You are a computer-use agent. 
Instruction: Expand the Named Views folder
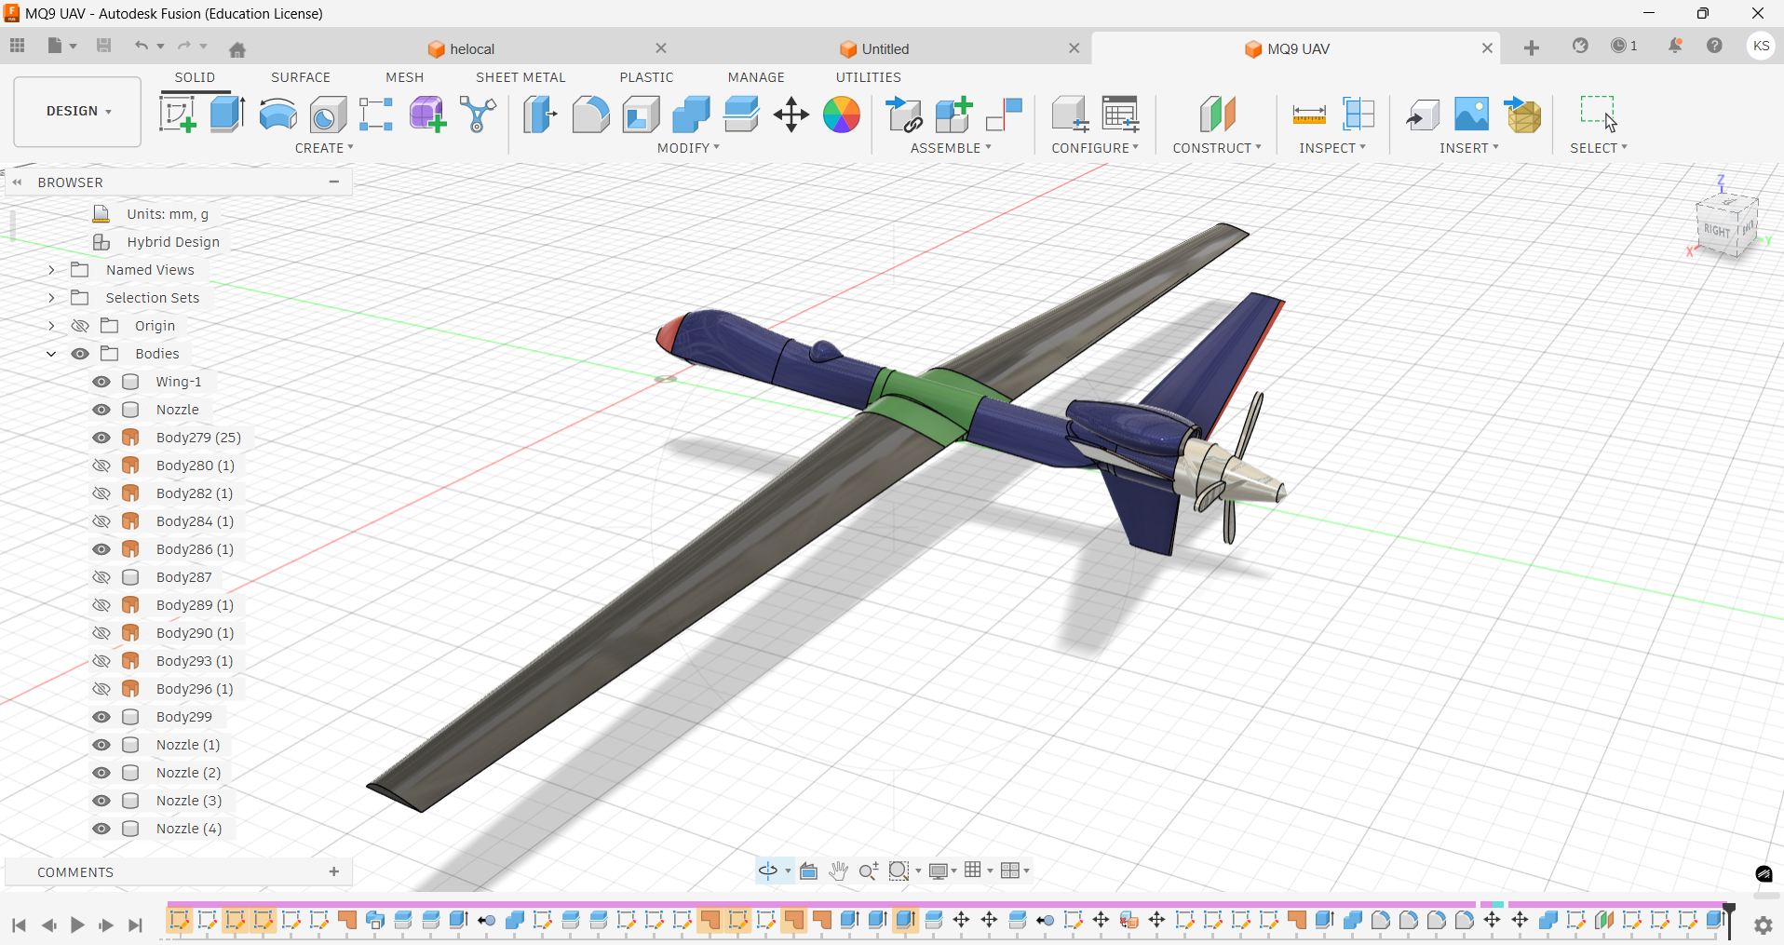point(52,270)
